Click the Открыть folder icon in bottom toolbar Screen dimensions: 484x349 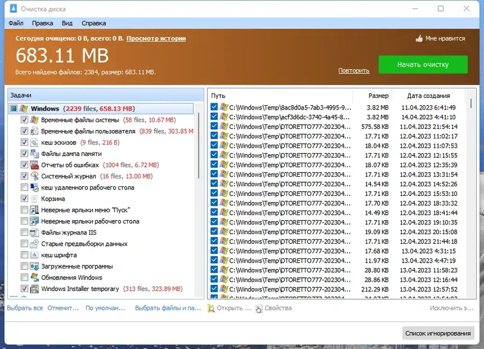[211, 308]
